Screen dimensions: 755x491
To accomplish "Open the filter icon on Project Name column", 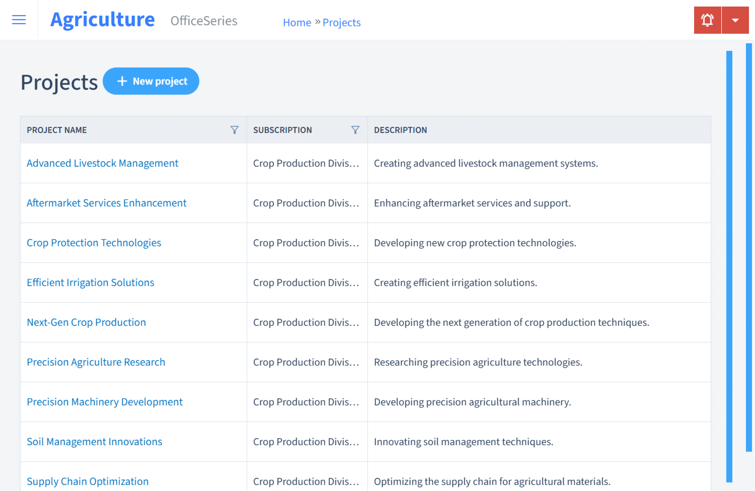I will pos(235,130).
